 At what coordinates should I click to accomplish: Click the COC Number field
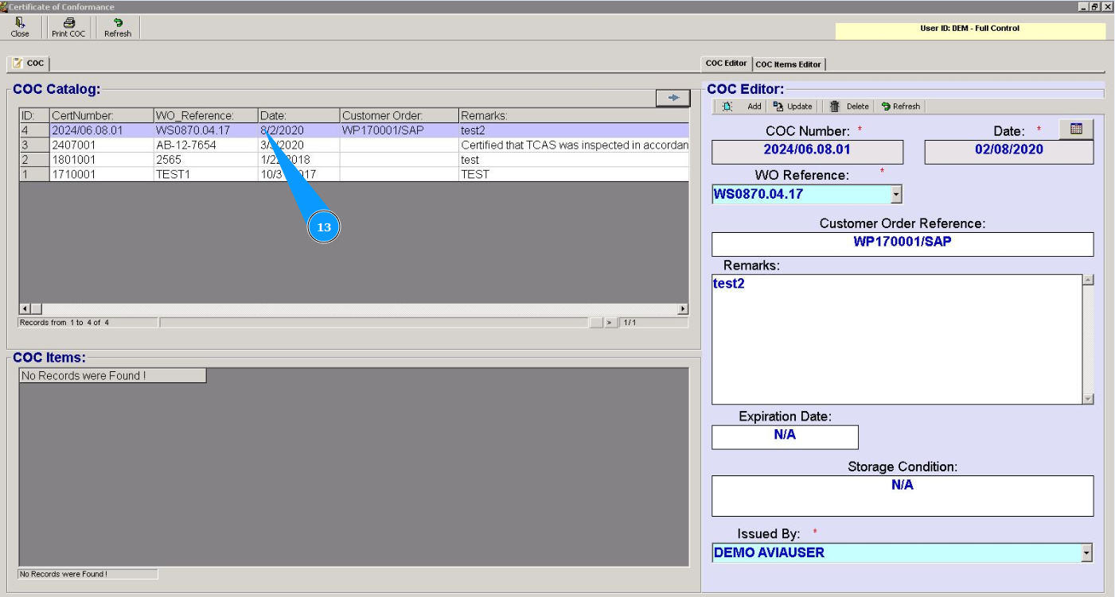[807, 152]
